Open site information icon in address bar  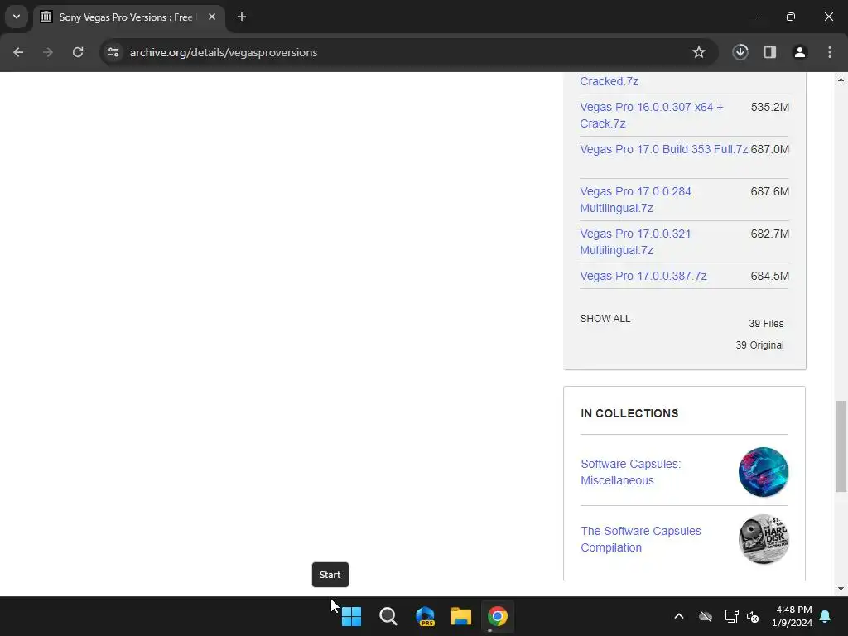113,52
